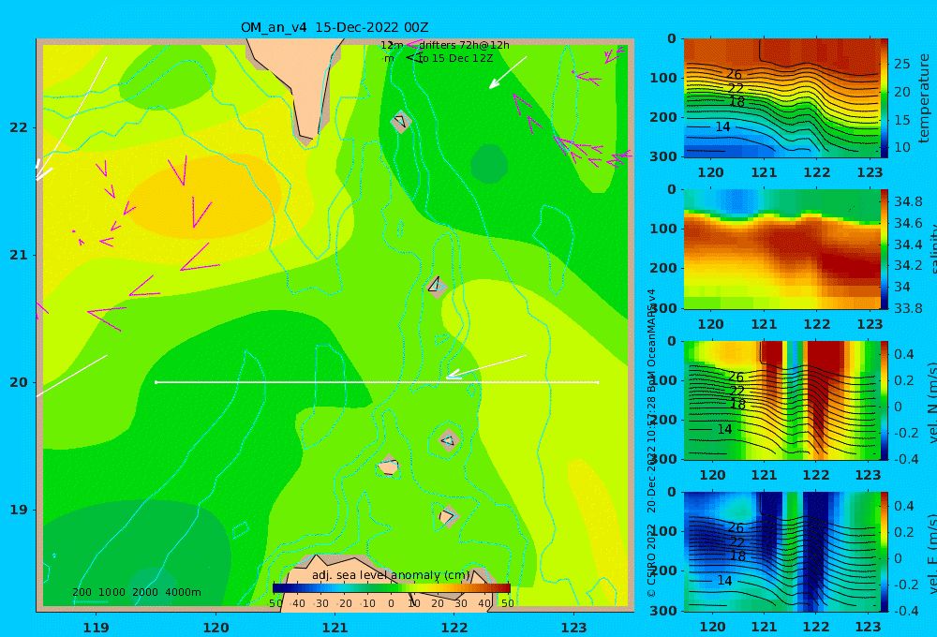Click the 25 tick on temperature color bar

901,64
